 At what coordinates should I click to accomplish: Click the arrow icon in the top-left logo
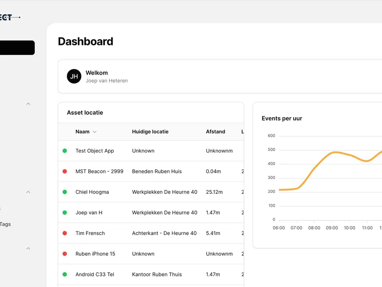point(15,17)
